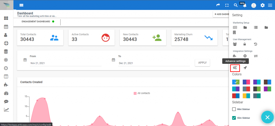Open the clock icon in the sidebar
275x126 pixels.
tap(6, 68)
